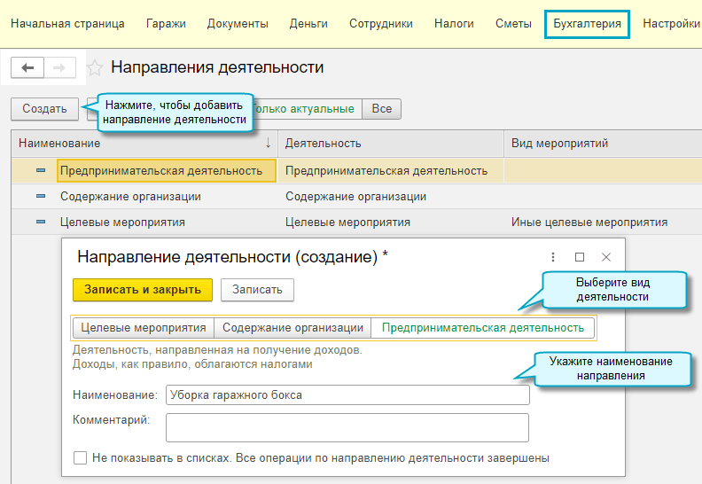The width and height of the screenshot is (702, 484).
Task: Close the creation dialog with X
Action: (606, 257)
